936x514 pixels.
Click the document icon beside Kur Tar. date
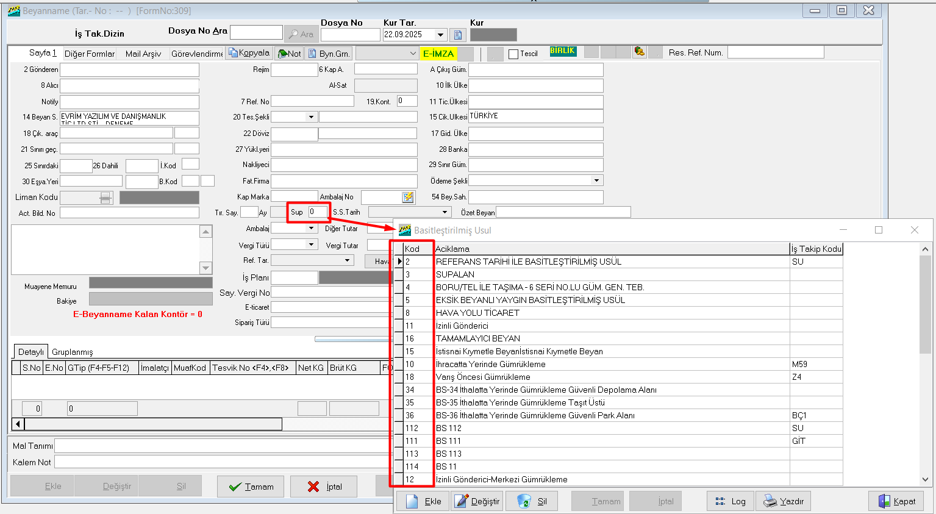point(458,35)
